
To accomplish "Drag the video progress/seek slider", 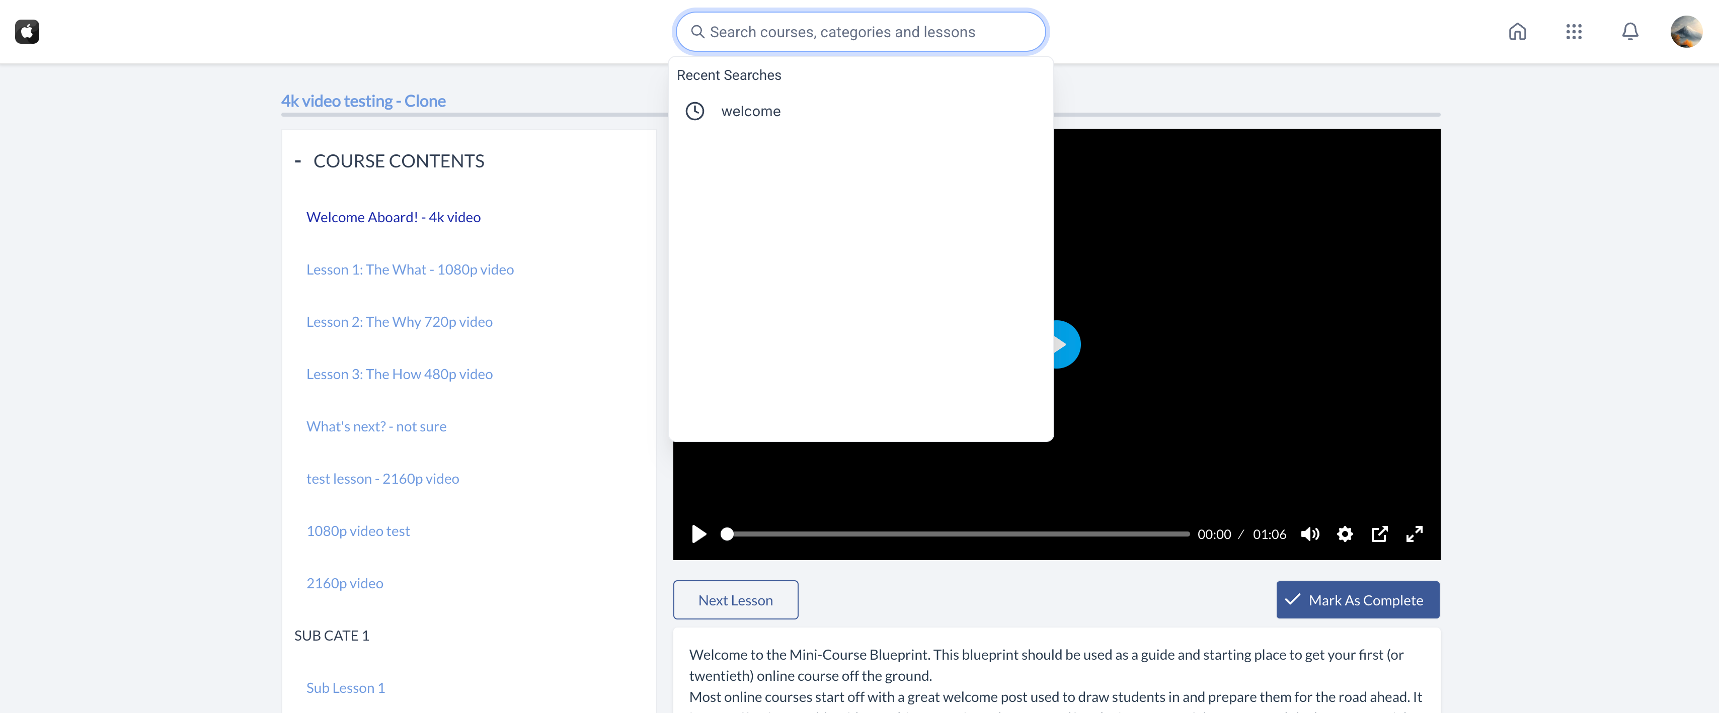I will pos(726,534).
